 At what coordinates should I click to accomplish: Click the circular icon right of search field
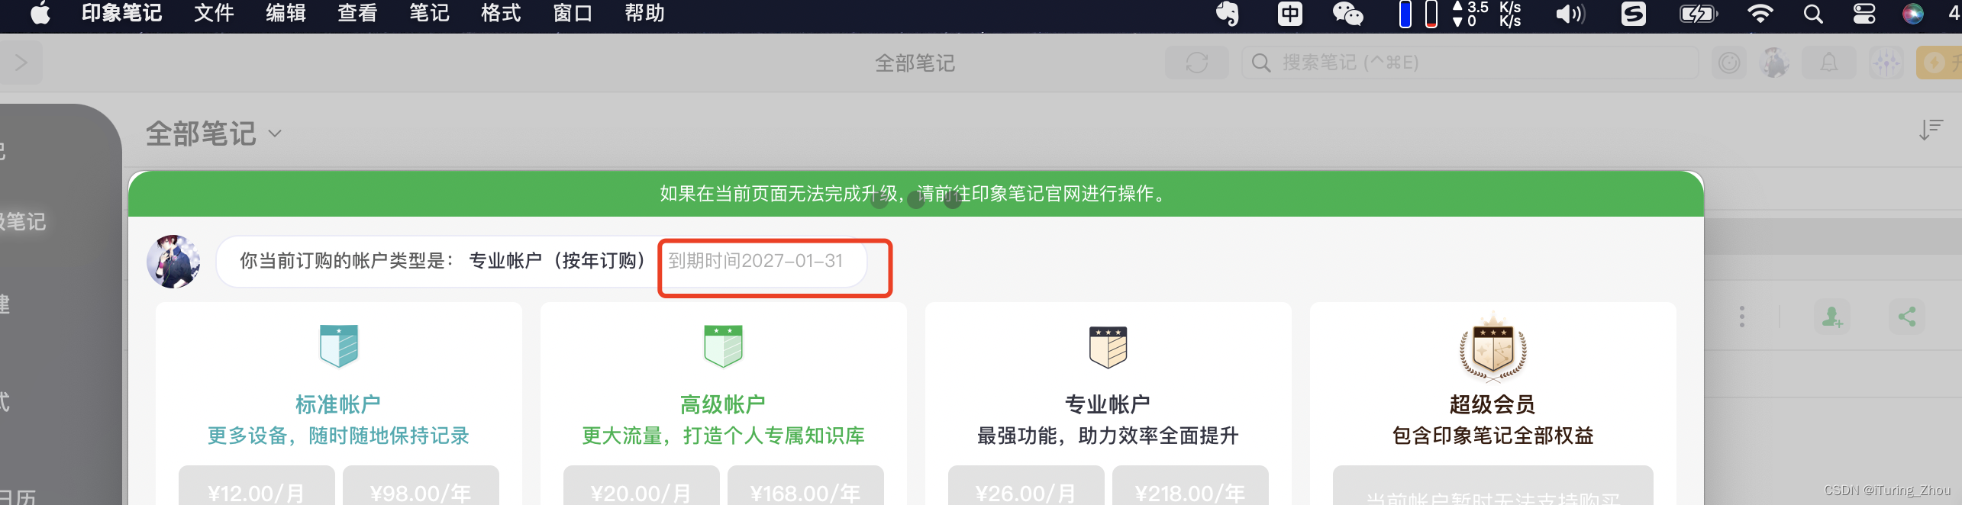[x=1729, y=63]
